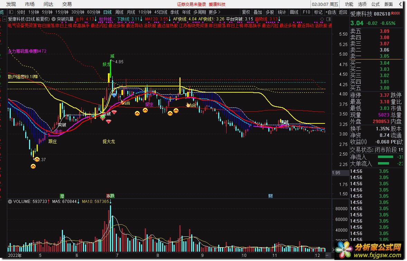Click the 涨跌 marker on timeline
The image size is (407, 261).
tap(110, 196)
